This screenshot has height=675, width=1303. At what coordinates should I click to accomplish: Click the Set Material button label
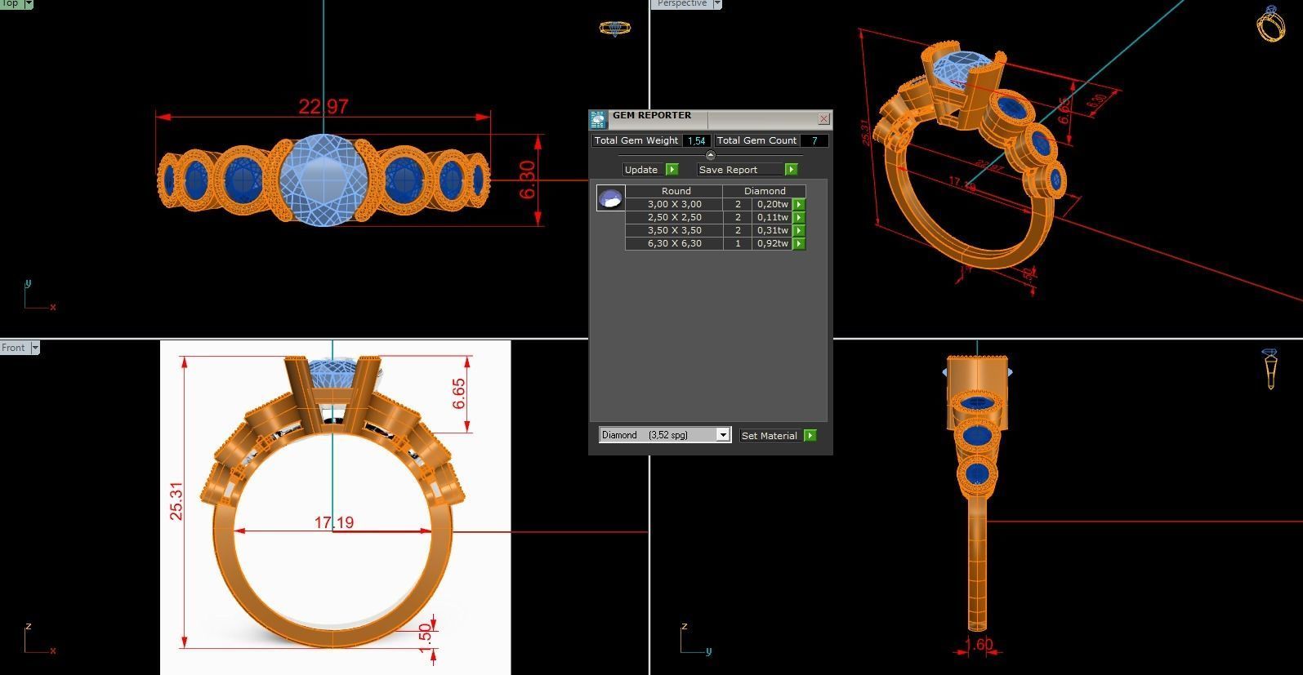click(x=770, y=436)
